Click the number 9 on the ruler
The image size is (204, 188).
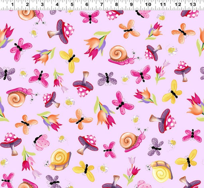(131, 4)
